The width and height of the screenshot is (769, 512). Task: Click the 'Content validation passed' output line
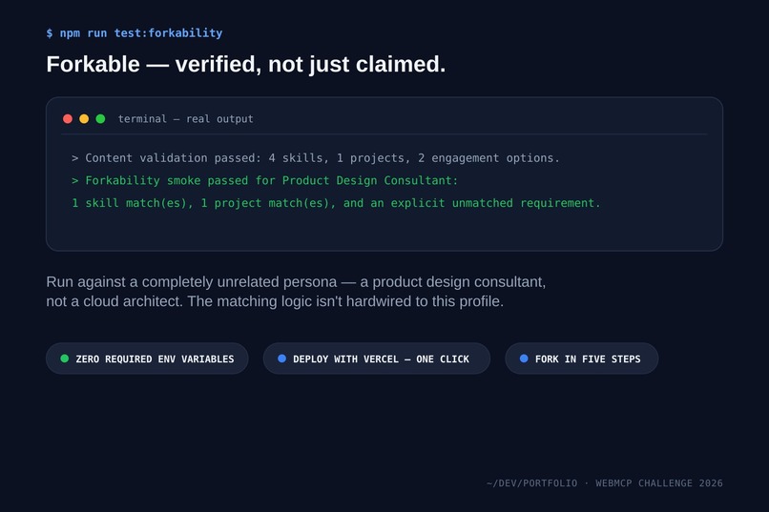316,158
